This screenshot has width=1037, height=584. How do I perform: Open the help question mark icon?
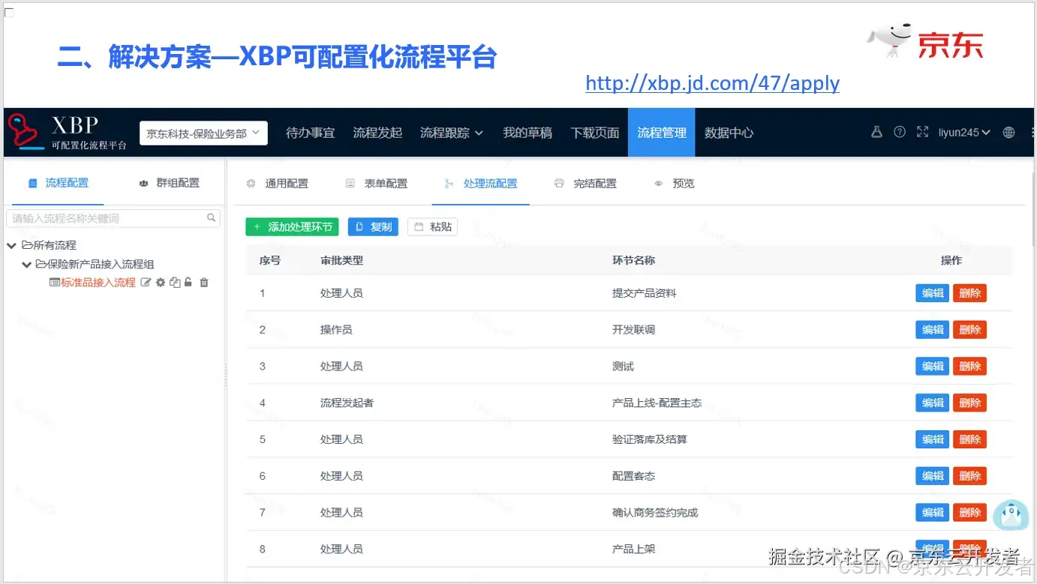(900, 132)
